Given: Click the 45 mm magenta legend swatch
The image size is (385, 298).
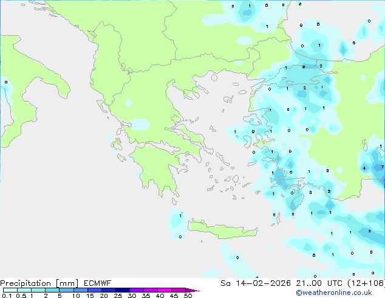Looking at the screenshot, I should click(x=179, y=290).
